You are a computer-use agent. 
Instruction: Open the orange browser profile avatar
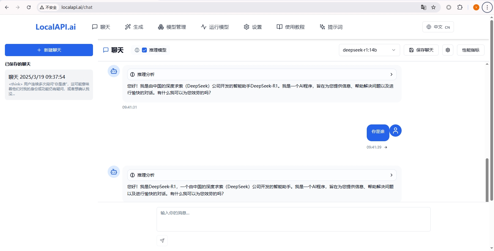(x=476, y=7)
